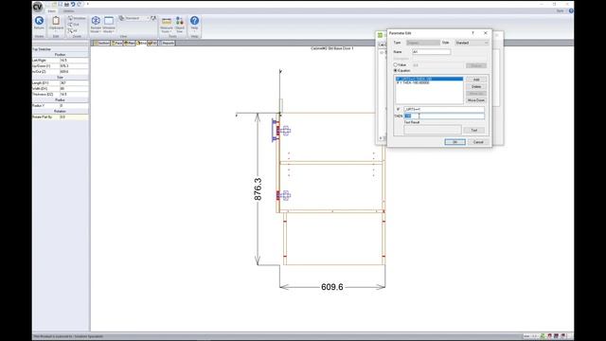This screenshot has width=606, height=341.
Task: Open the End view tab
Action: (x=141, y=43)
